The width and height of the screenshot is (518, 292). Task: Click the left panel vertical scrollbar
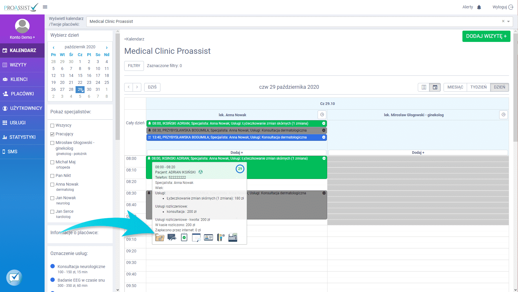point(118,87)
